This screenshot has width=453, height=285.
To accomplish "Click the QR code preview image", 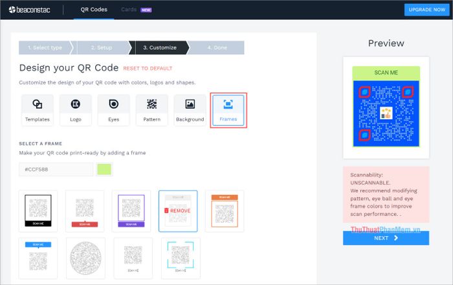I will [x=386, y=107].
